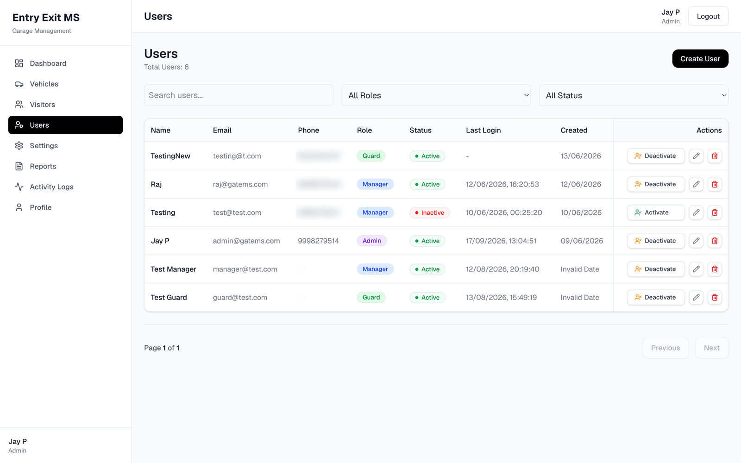Click trash icon for Test Manager
This screenshot has height=463, width=741.
click(x=715, y=269)
